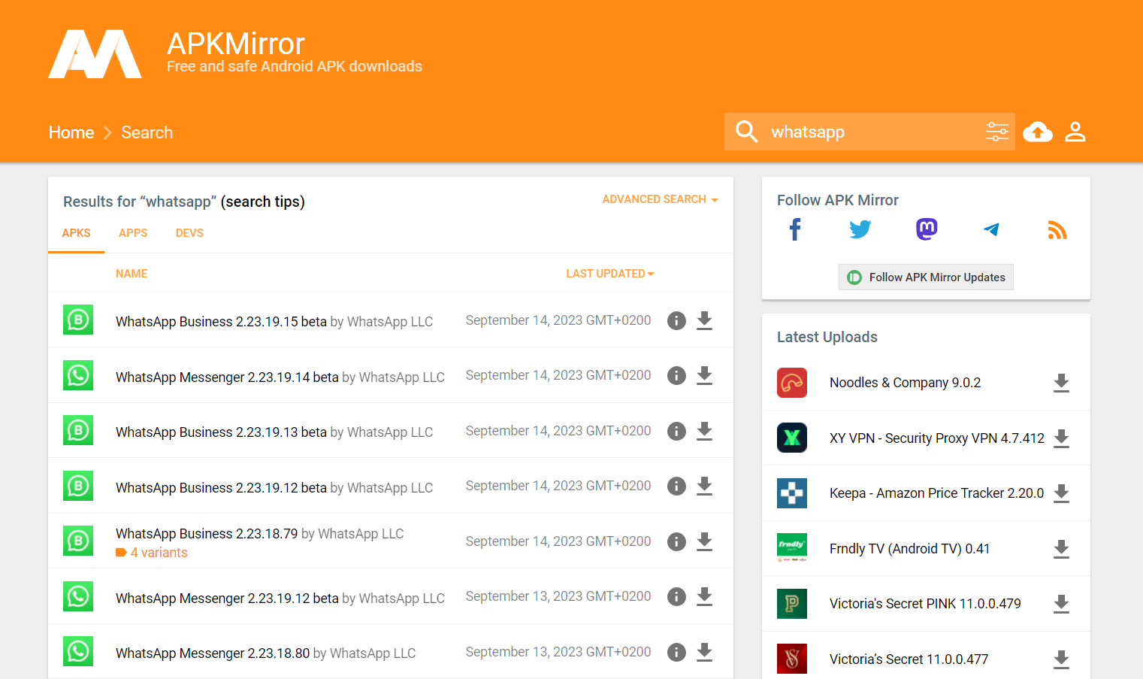Show info for WhatsApp Messenger 2.23.18.80
1143x679 pixels.
(x=676, y=652)
